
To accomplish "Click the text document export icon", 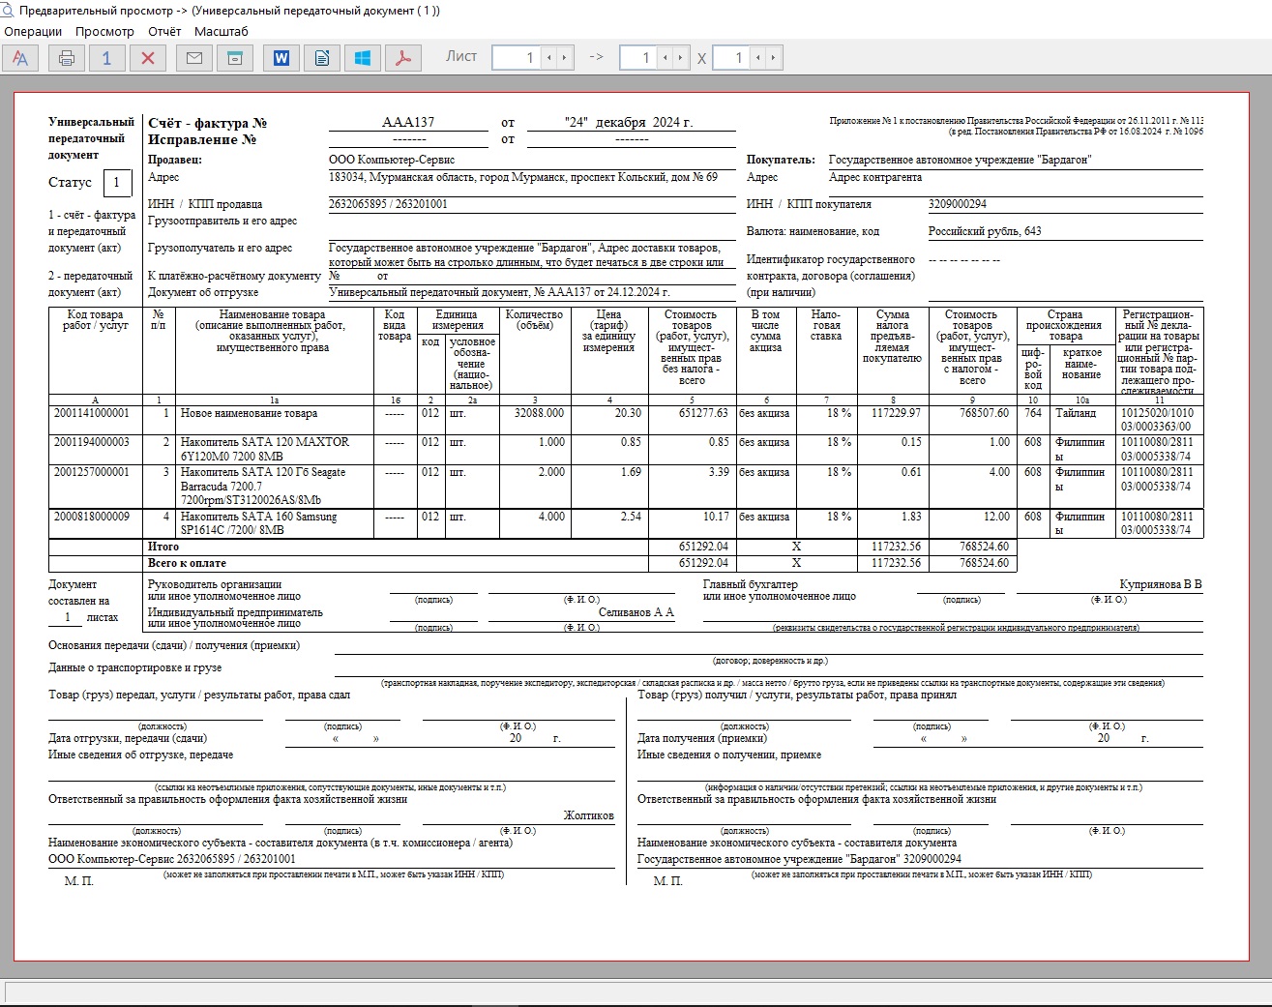I will [x=322, y=58].
